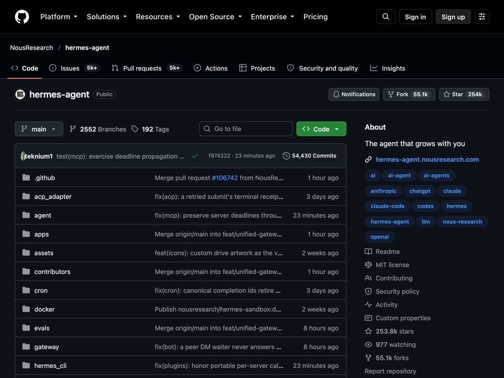Screen dimensions: 504x378
Task: Open the NousResearch owner link
Action: [31, 48]
